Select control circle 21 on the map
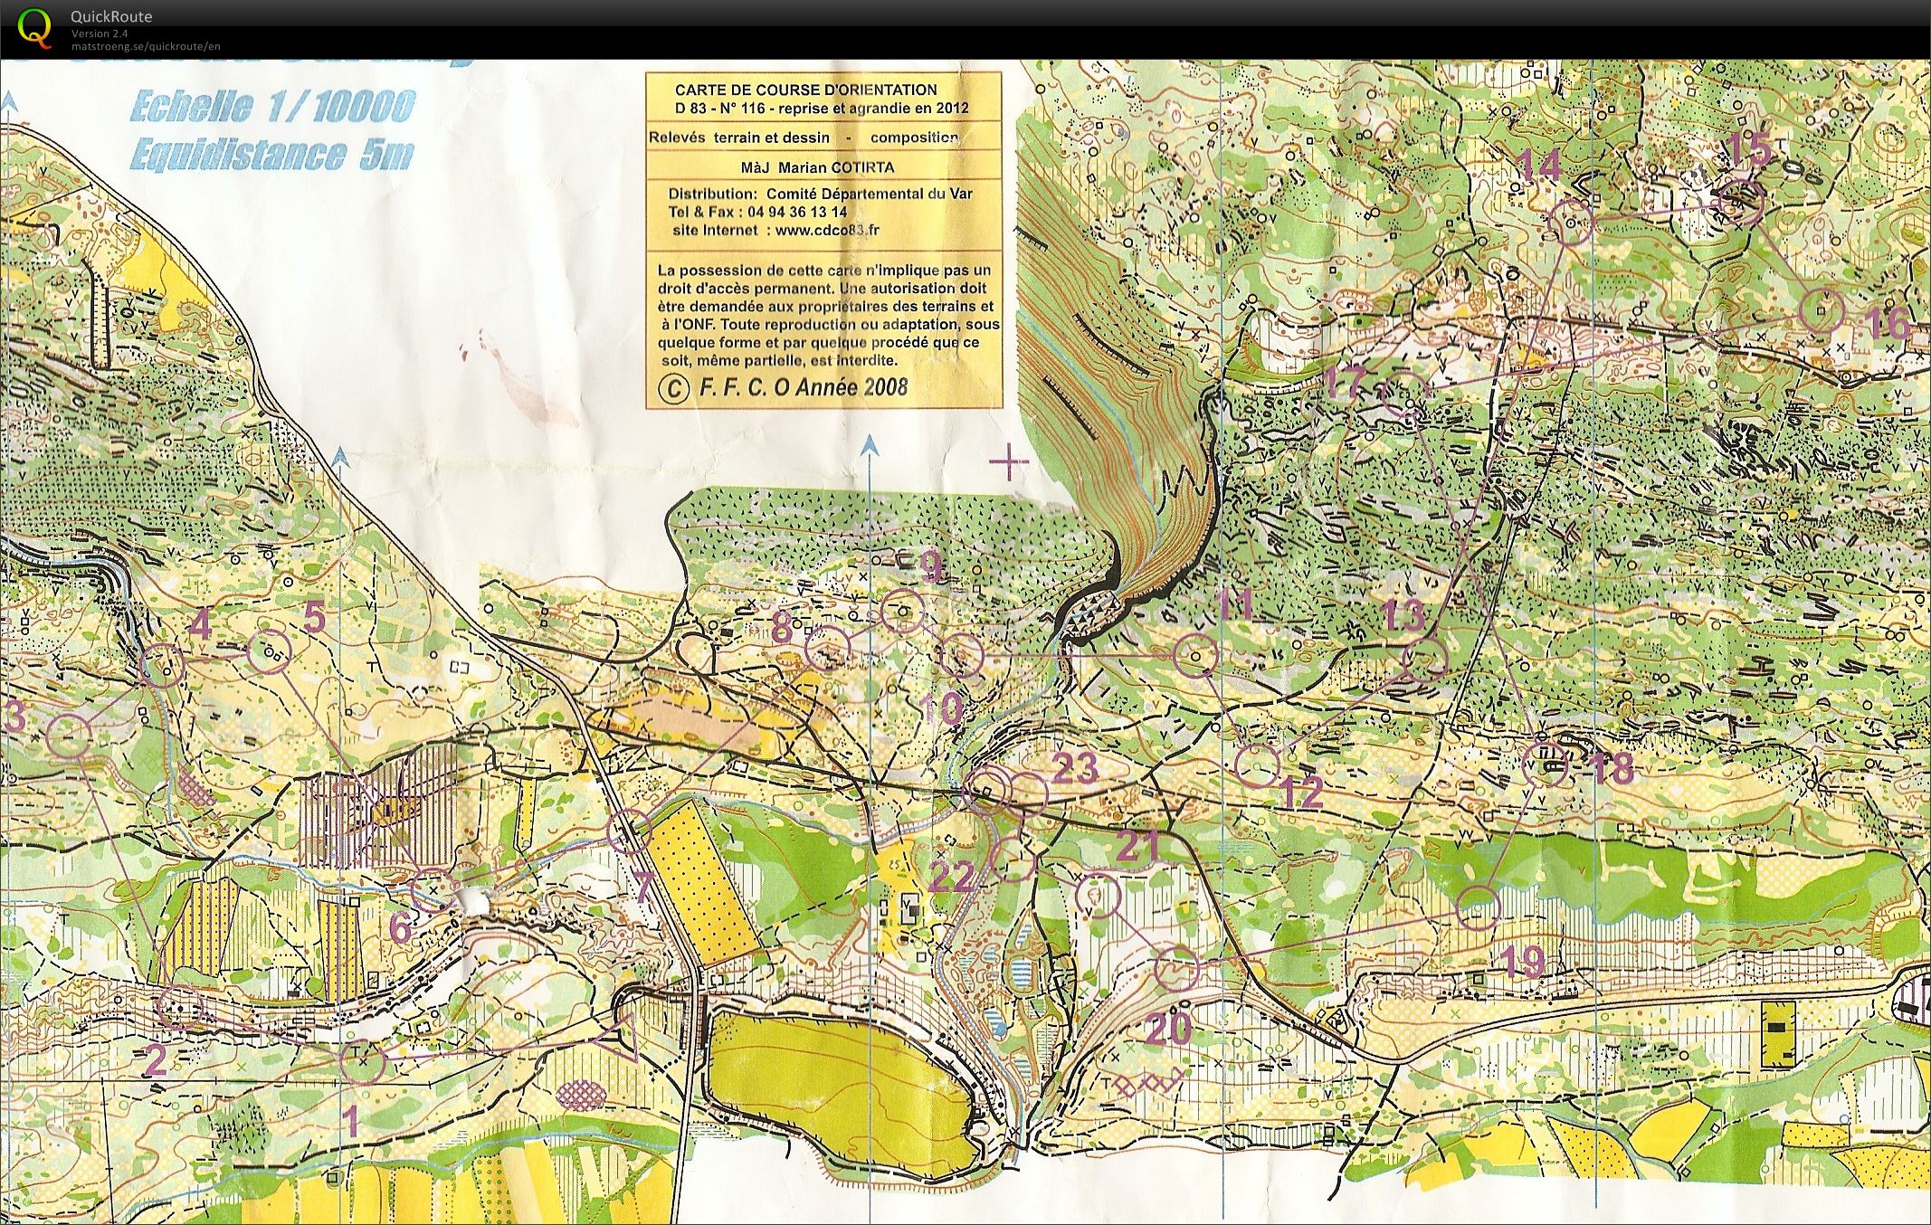The height and width of the screenshot is (1225, 1931). [x=1099, y=895]
